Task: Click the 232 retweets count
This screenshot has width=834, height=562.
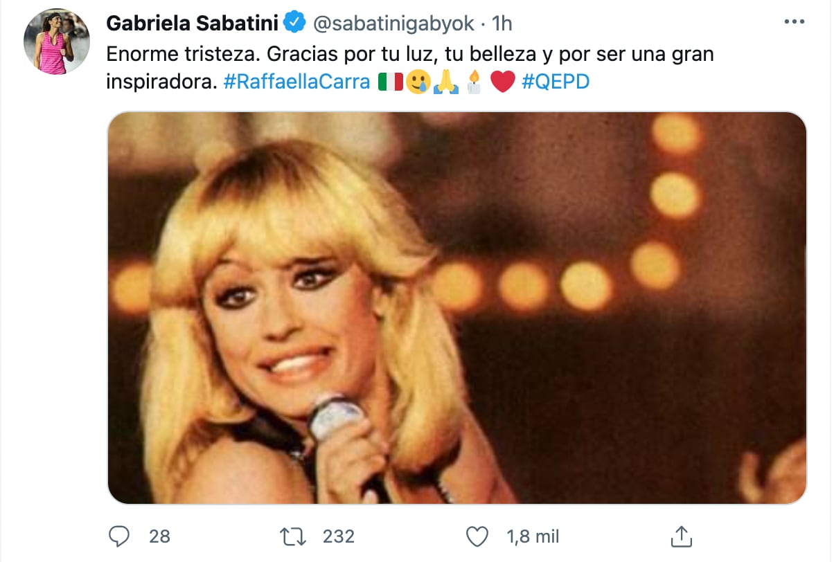Action: coord(338,536)
